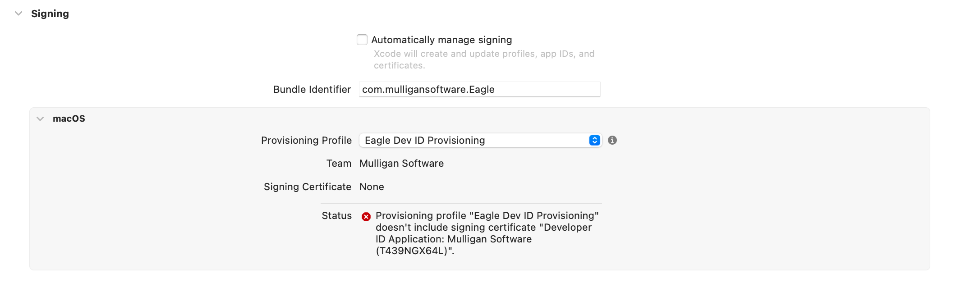The height and width of the screenshot is (283, 956).
Task: Collapse the macOS platform chevron
Action: (x=40, y=119)
